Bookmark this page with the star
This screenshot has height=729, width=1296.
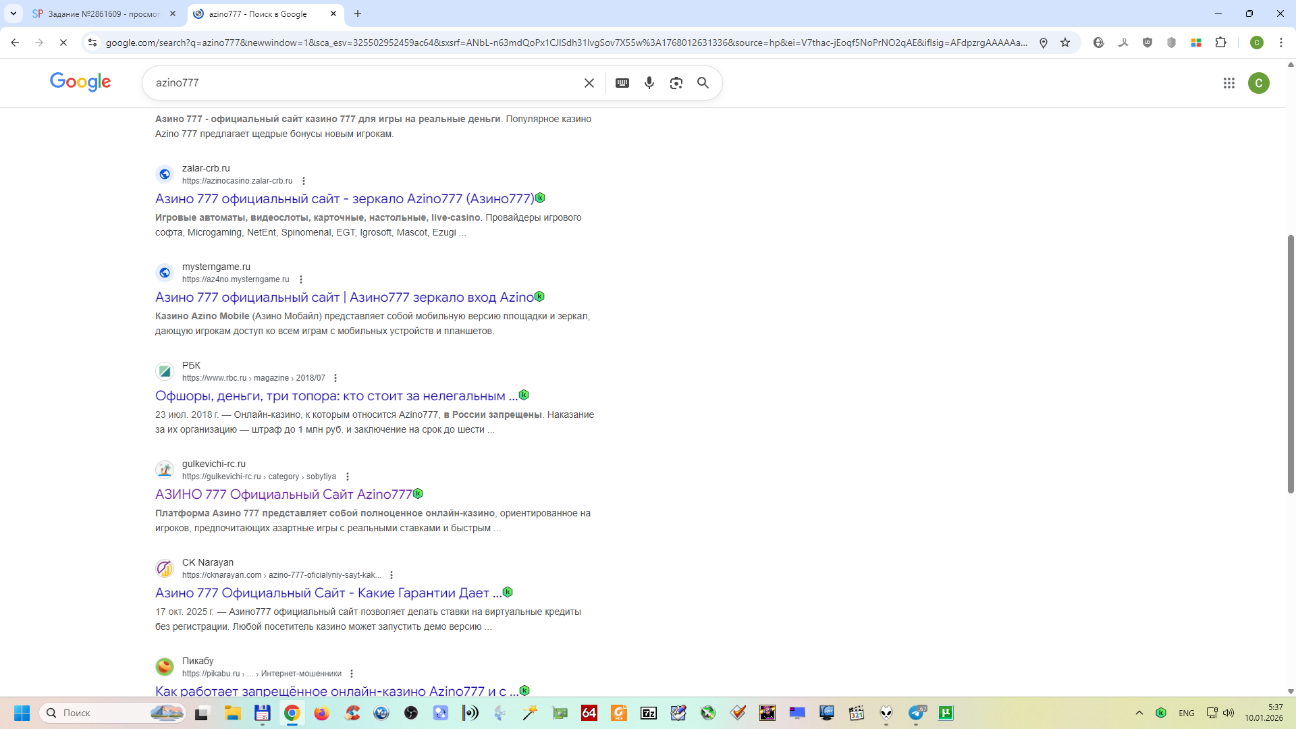click(x=1065, y=43)
